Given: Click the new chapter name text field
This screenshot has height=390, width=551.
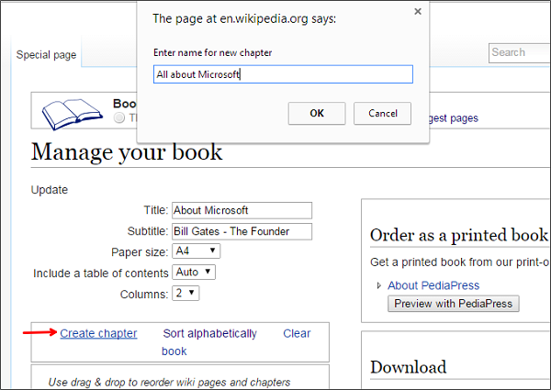Looking at the screenshot, I should 283,74.
